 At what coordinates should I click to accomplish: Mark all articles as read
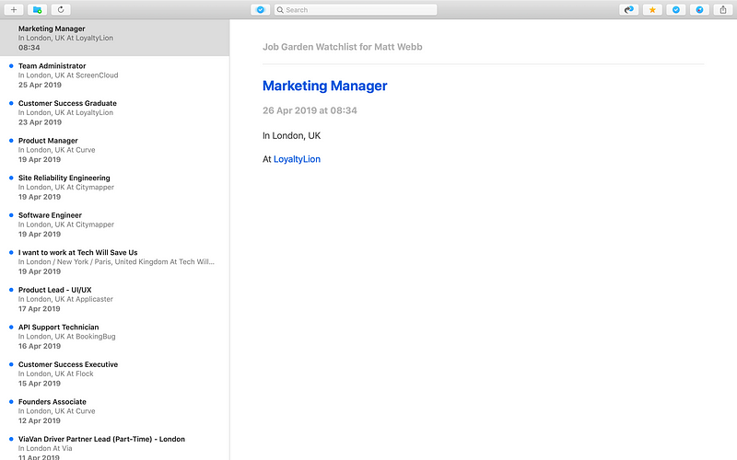261,9
